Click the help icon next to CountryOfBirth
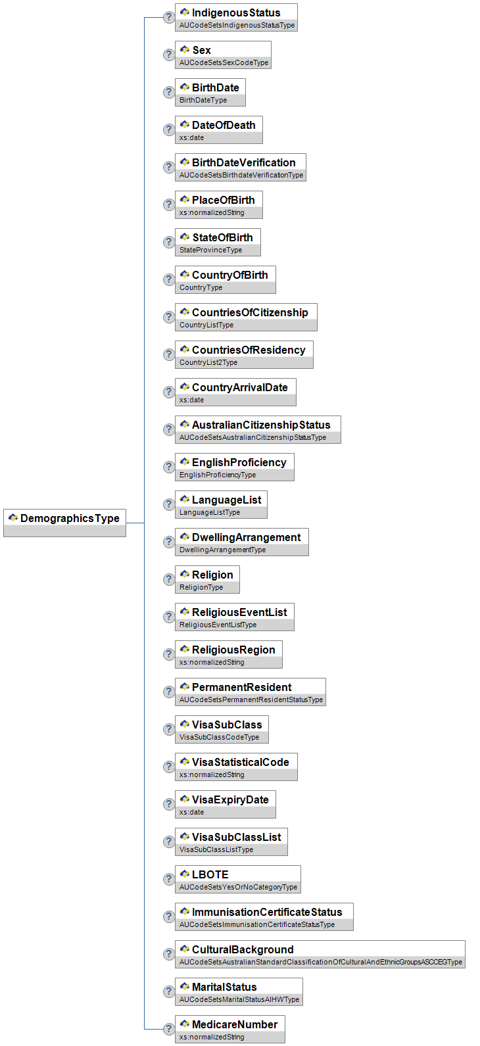The height and width of the screenshot is (1046, 480). (x=169, y=279)
